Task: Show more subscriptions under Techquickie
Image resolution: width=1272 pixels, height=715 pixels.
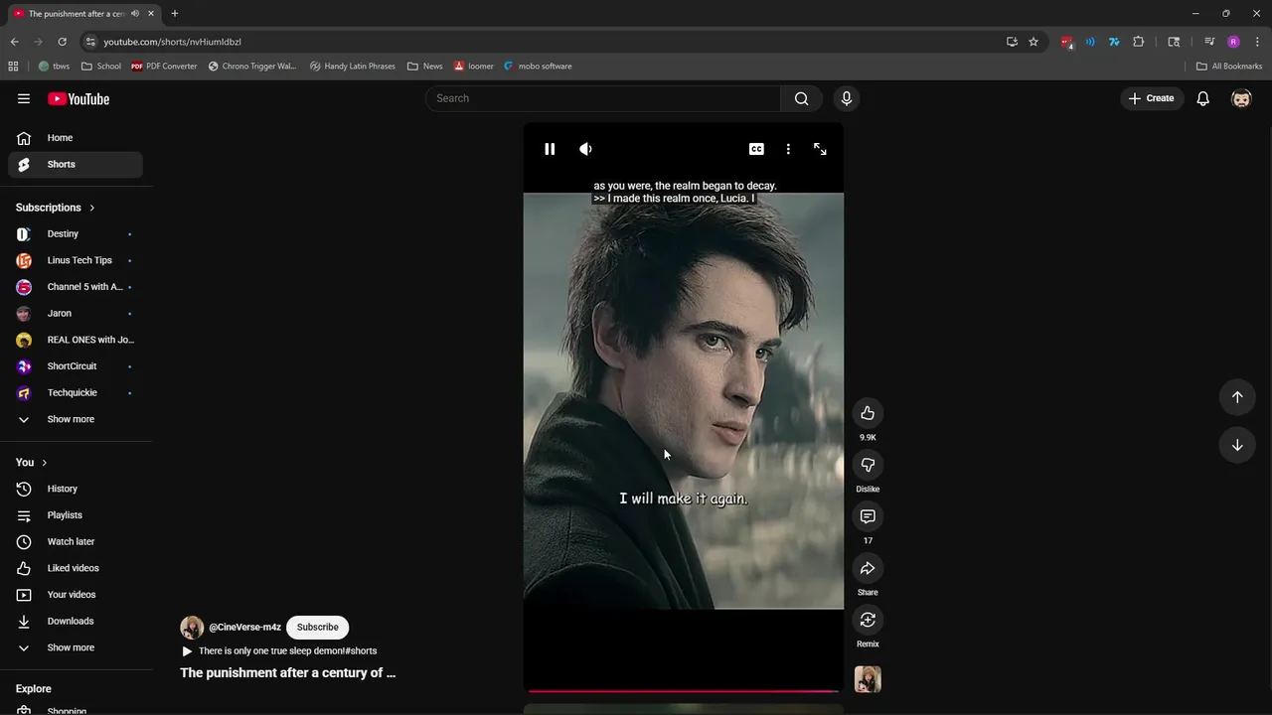Action: point(76,419)
